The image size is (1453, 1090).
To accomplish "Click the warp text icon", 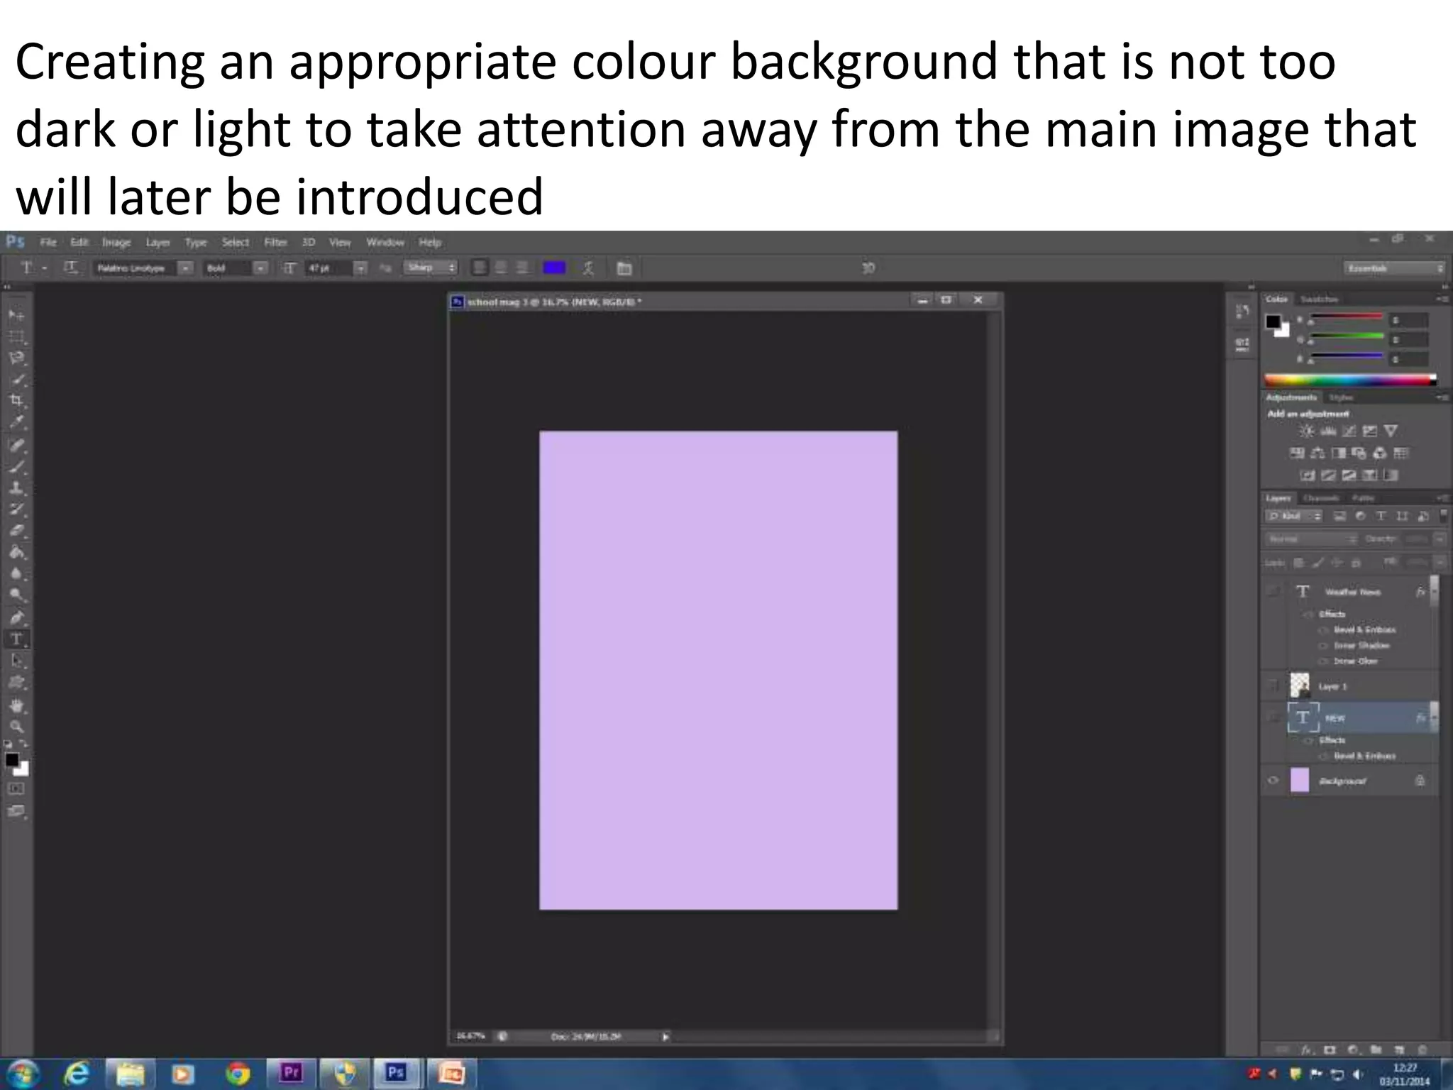I will pos(588,268).
